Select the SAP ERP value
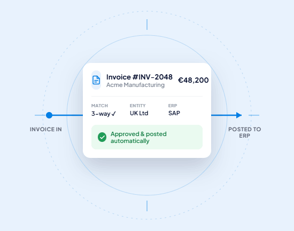Screen dimensions: 294x231 (x=174, y=113)
